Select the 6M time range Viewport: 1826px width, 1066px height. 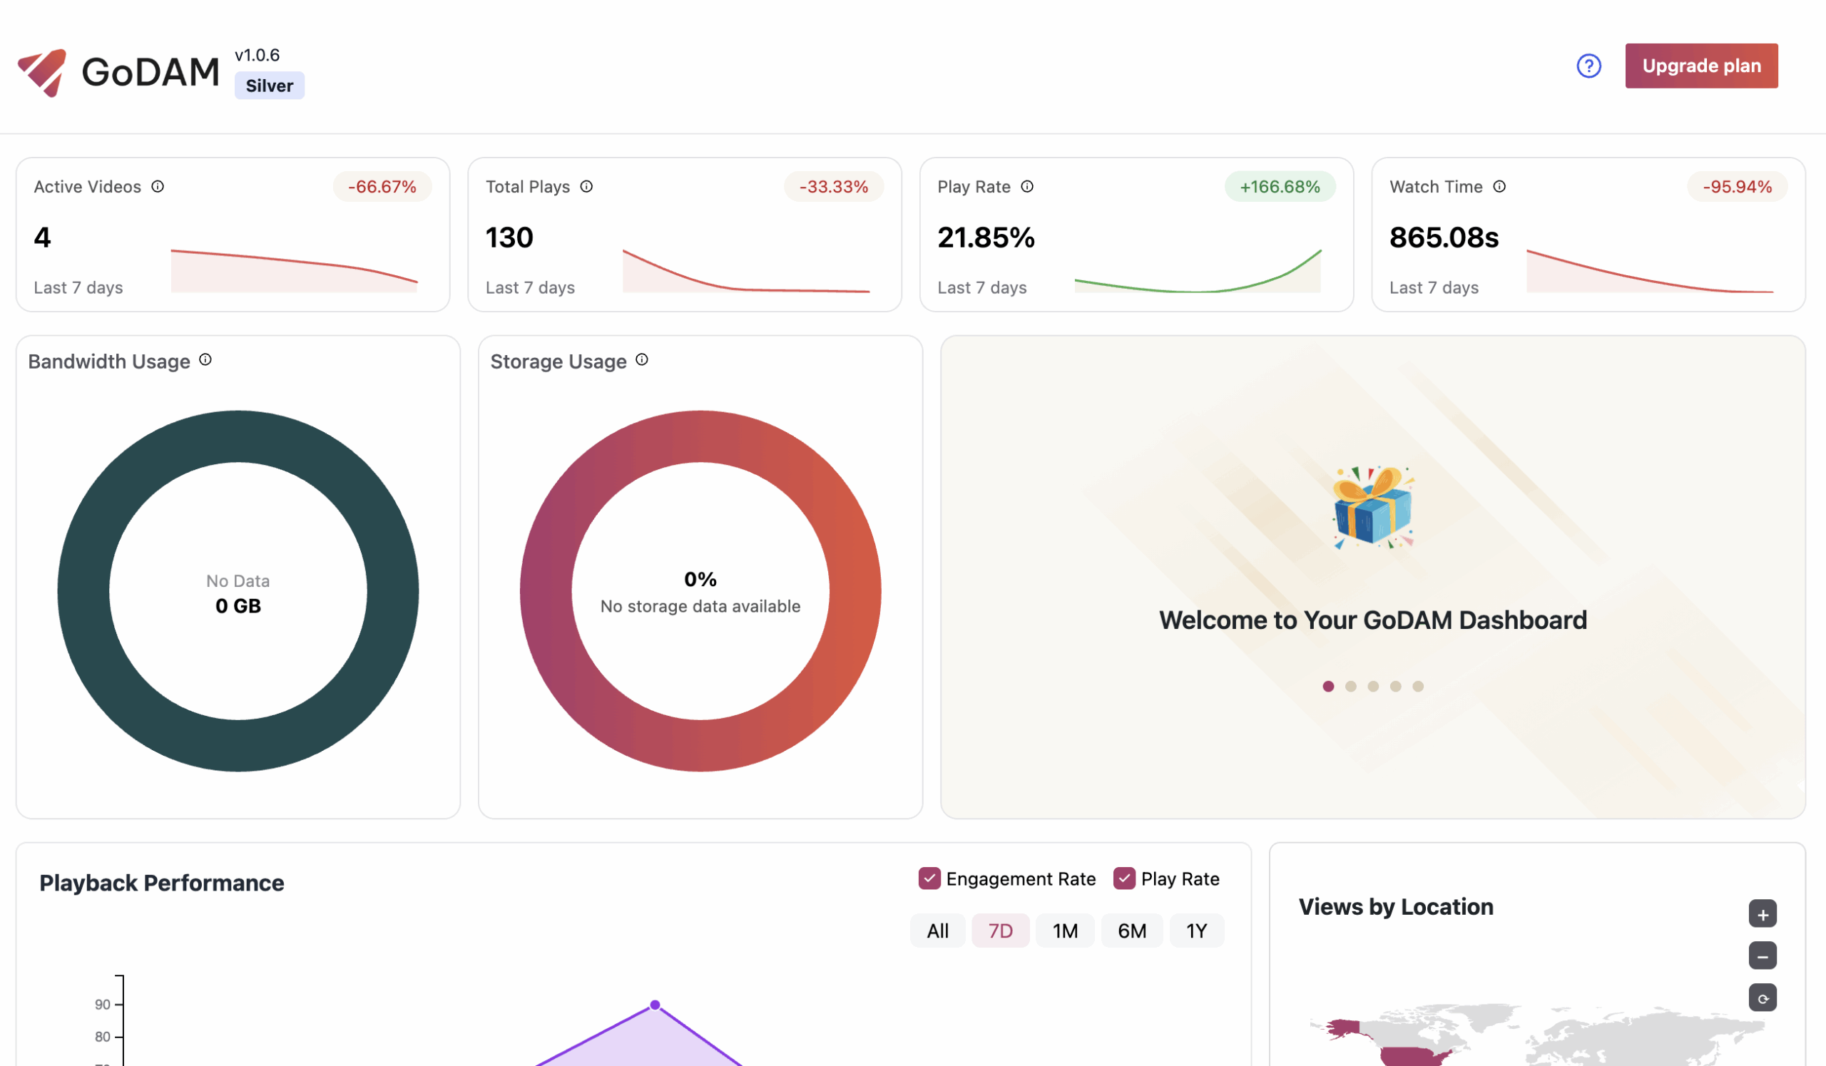pyautogui.click(x=1132, y=931)
